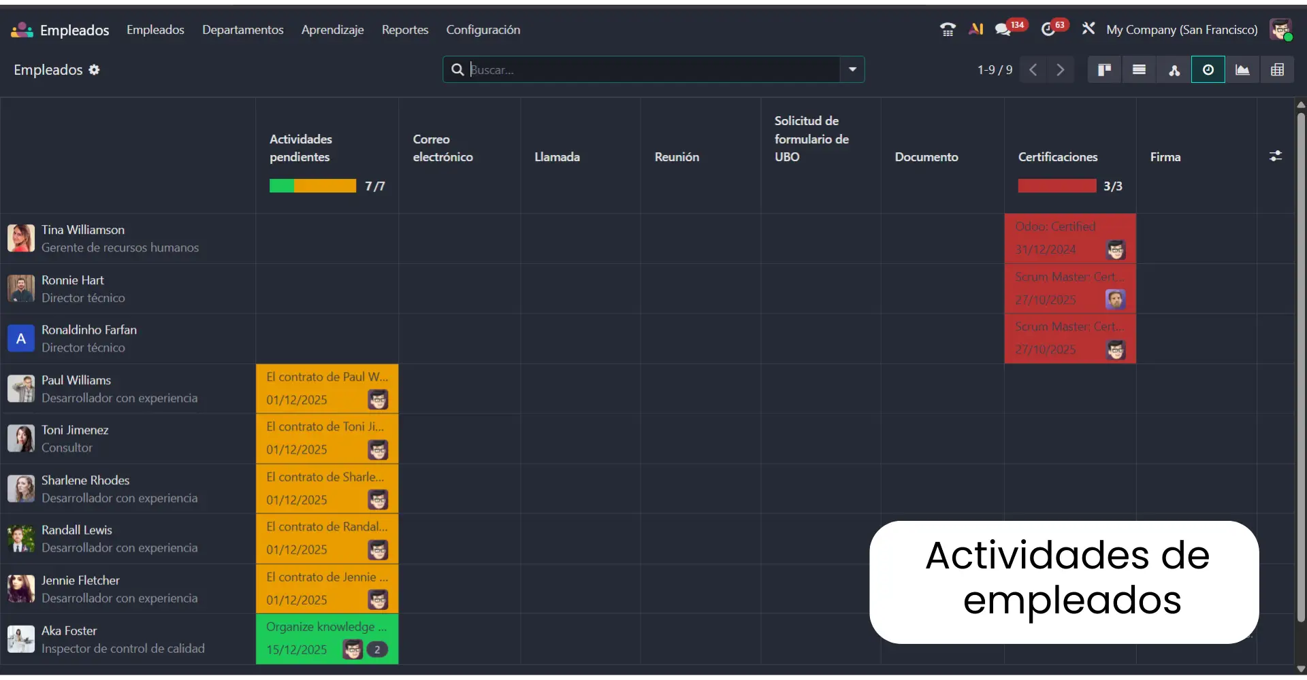
Task: Go to the next record page
Action: pos(1061,69)
